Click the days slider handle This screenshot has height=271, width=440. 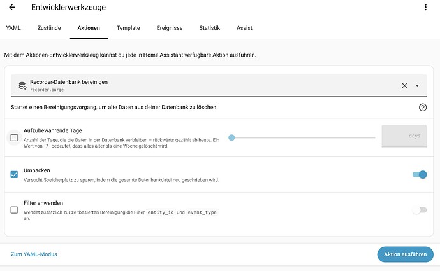(x=231, y=137)
